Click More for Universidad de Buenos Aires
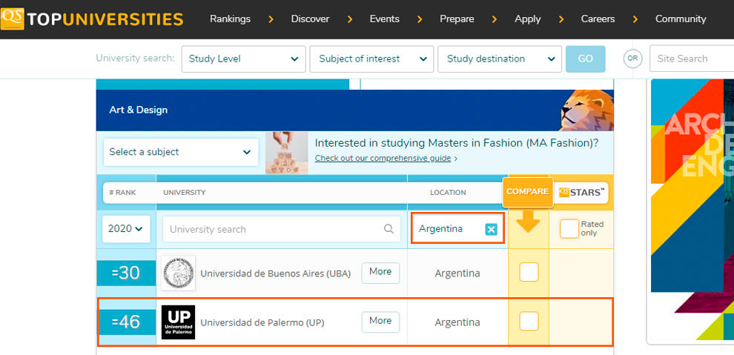The image size is (734, 355). (380, 273)
